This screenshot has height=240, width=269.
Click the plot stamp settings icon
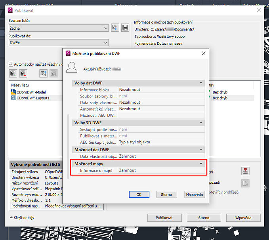(x=245, y=171)
